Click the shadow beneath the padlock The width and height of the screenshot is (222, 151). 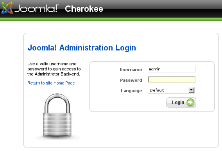(x=58, y=138)
